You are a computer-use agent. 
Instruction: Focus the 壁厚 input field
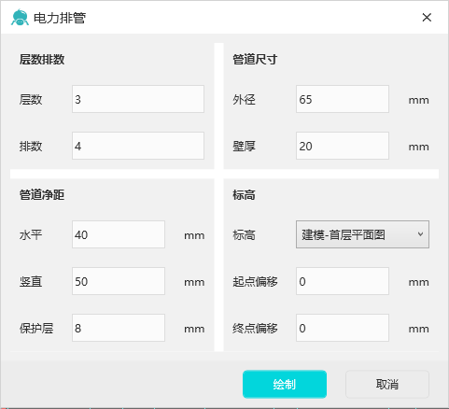point(343,146)
